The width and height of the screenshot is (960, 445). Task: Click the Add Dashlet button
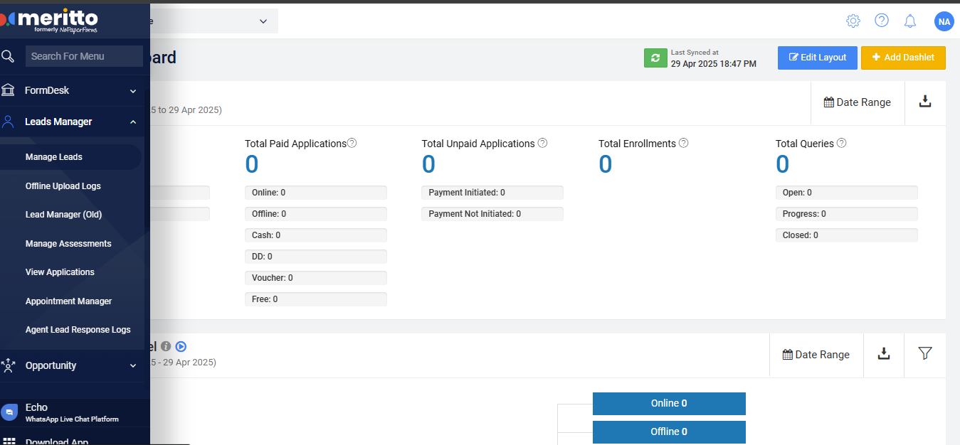(x=902, y=58)
